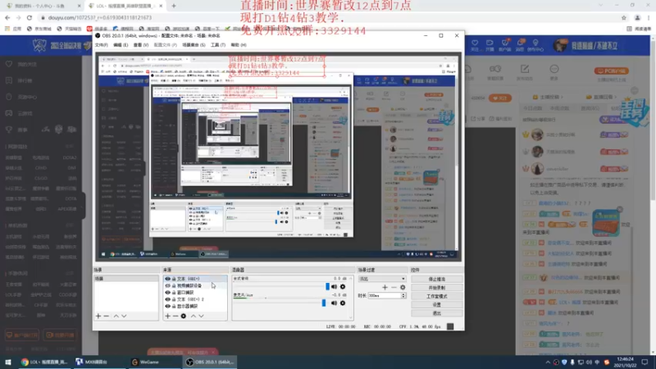Select 窗口捕获 source row
The image size is (656, 369).
pos(195,293)
